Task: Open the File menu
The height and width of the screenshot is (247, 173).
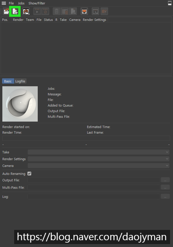Action: 11,3
